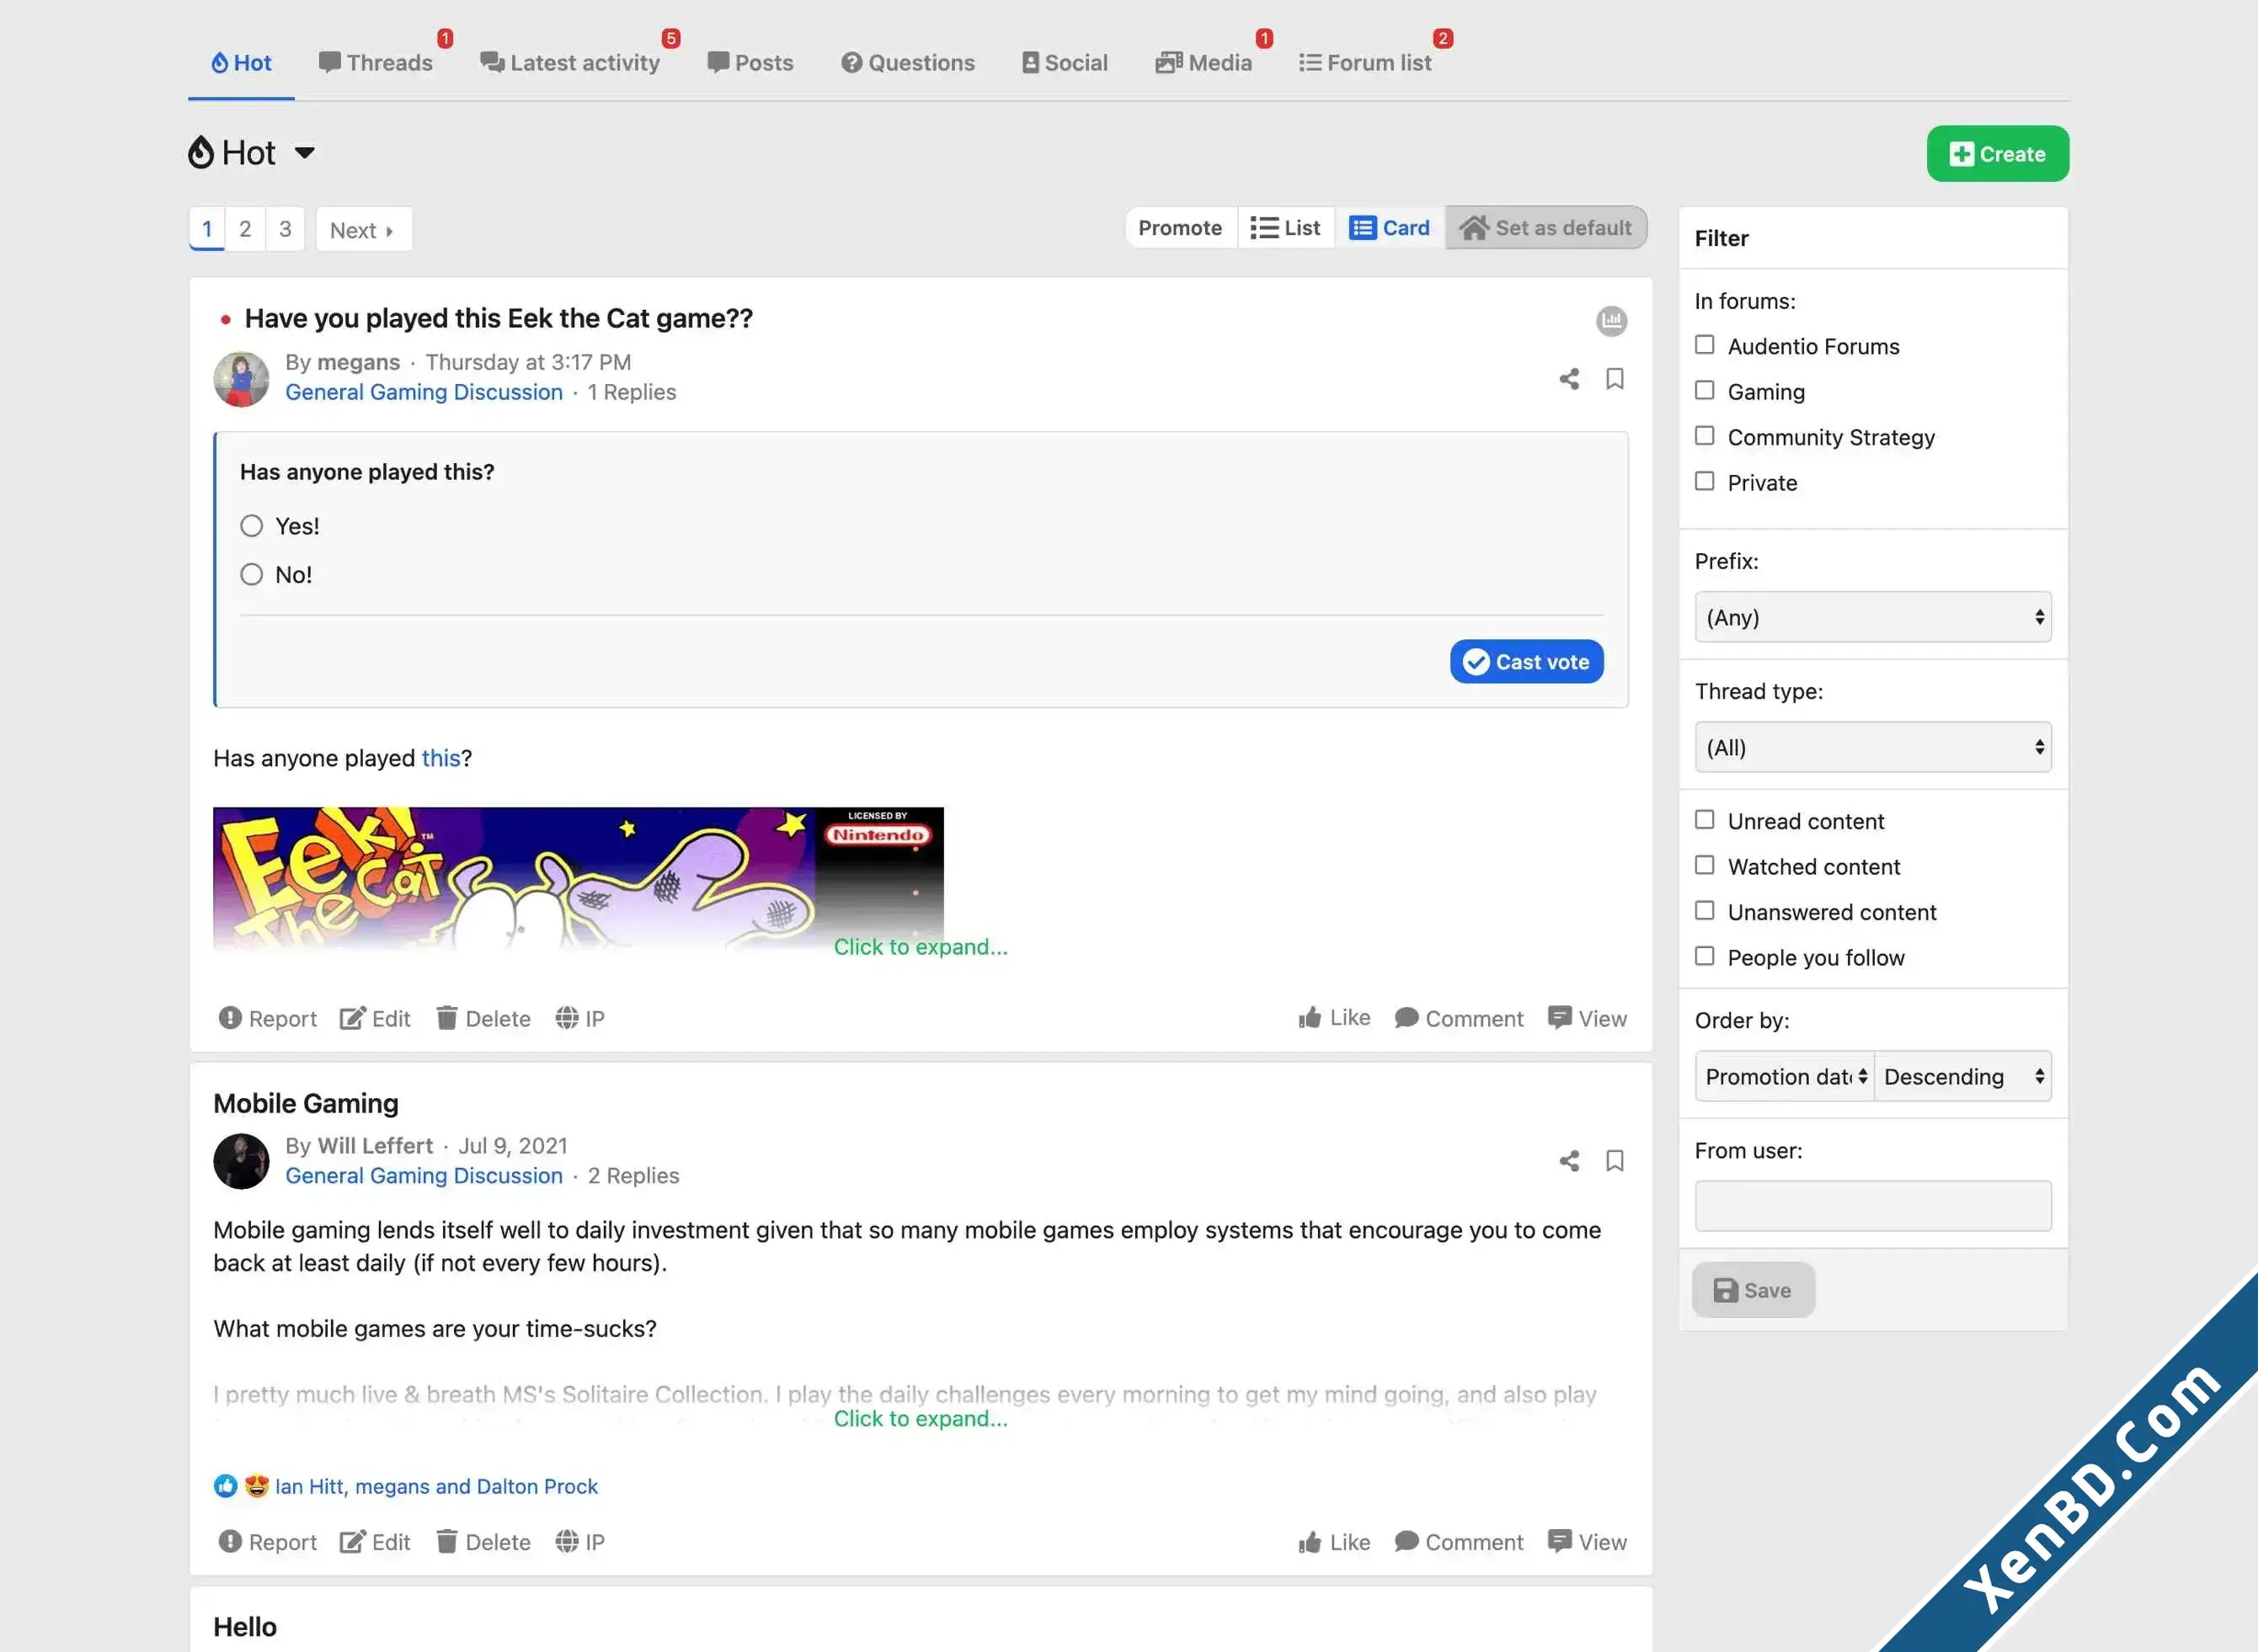Go to page 2
This screenshot has width=2258, height=1652.
tap(245, 229)
